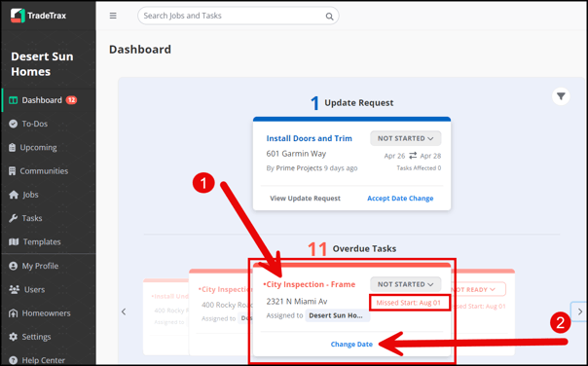Click Change Date on City Inspection card
Viewport: 588px width, 366px height.
[351, 345]
